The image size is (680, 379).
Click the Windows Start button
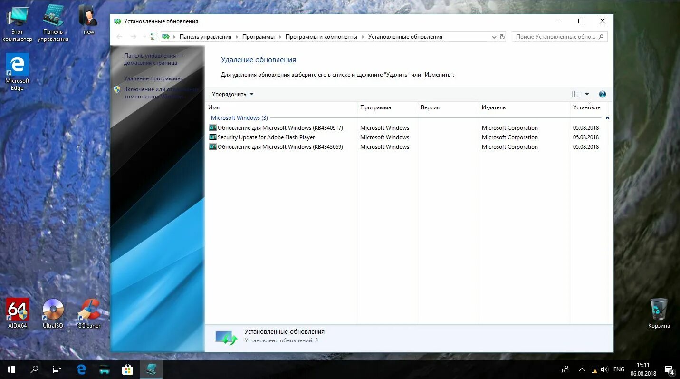point(11,369)
